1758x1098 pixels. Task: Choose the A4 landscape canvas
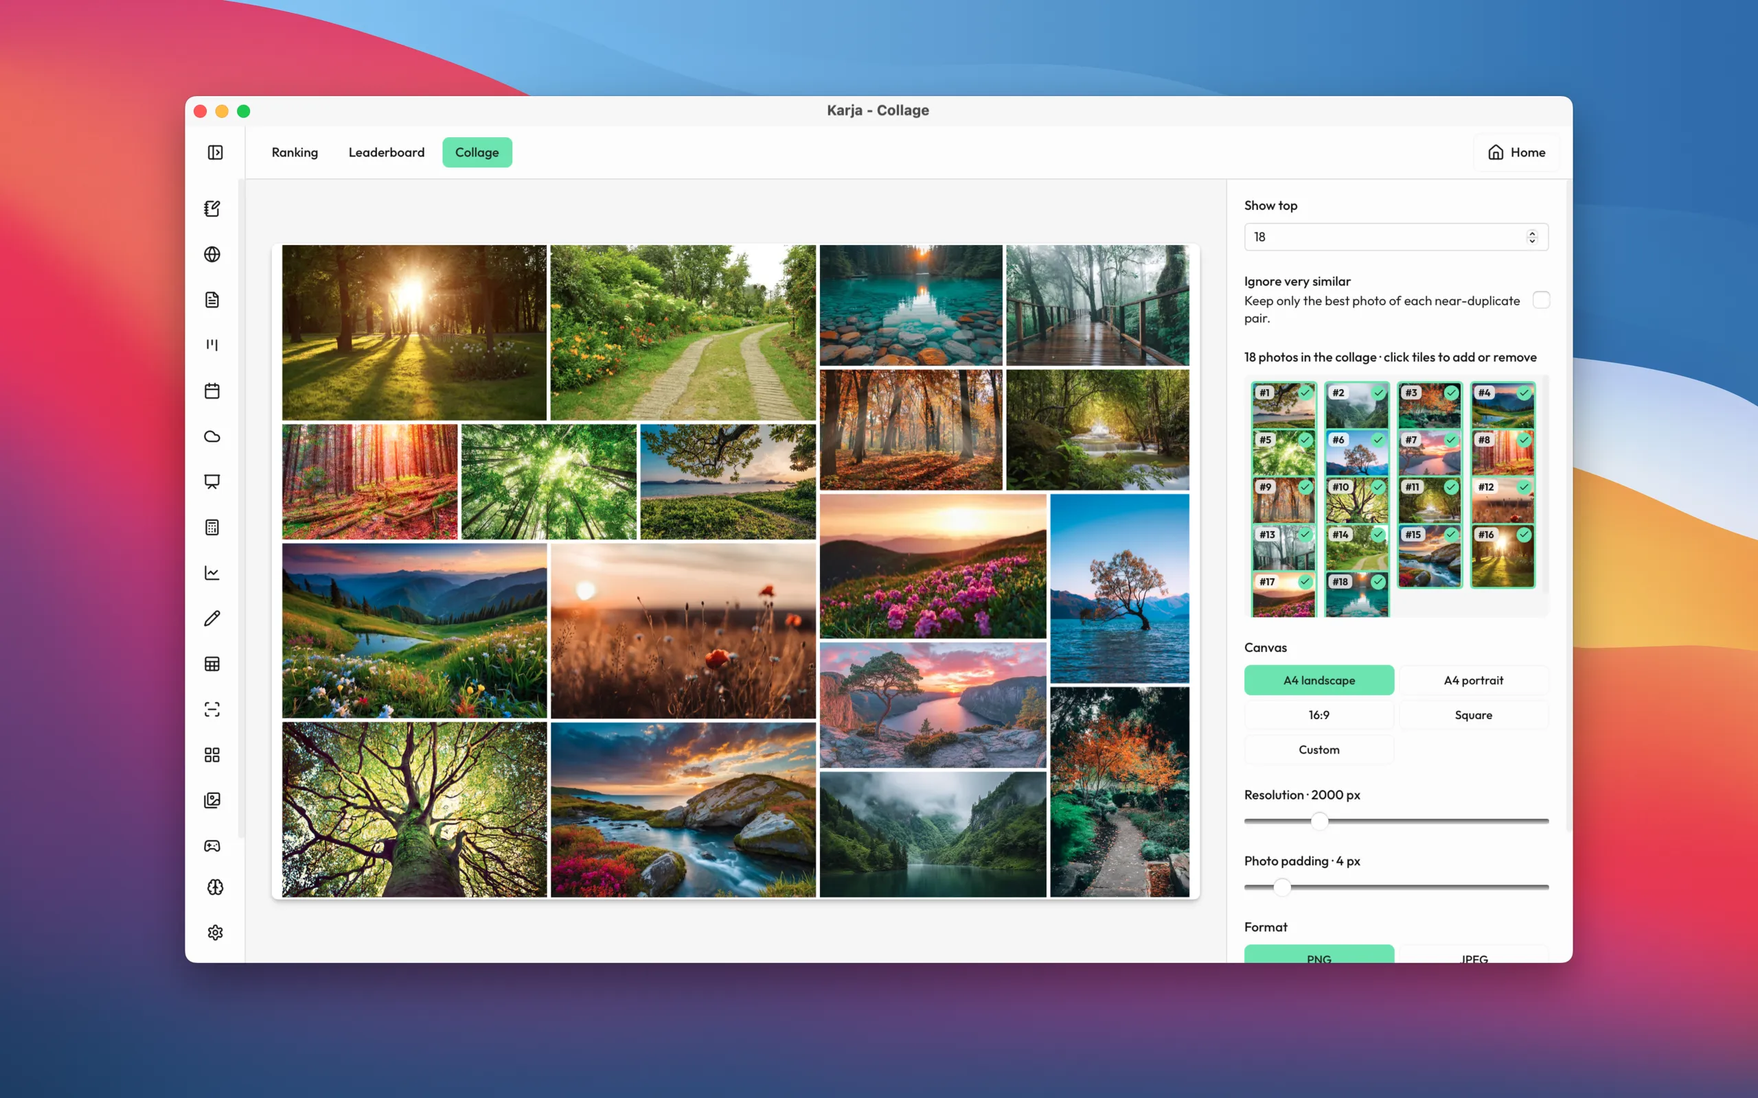[x=1318, y=681]
